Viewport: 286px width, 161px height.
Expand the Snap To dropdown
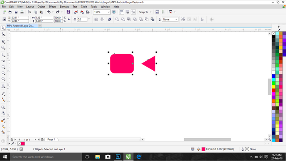tap(151, 12)
